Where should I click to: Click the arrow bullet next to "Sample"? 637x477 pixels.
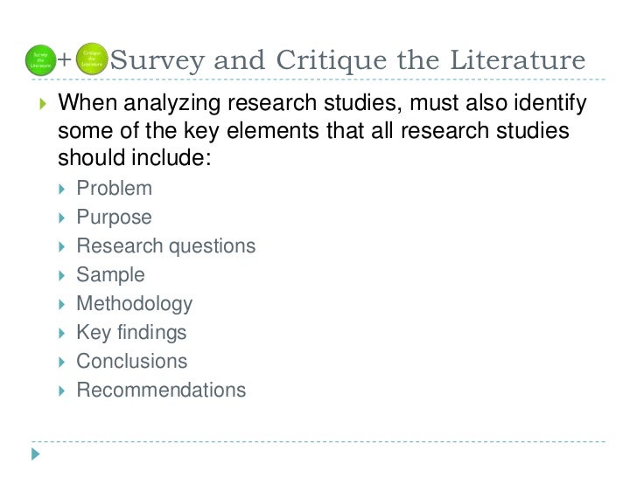(60, 275)
